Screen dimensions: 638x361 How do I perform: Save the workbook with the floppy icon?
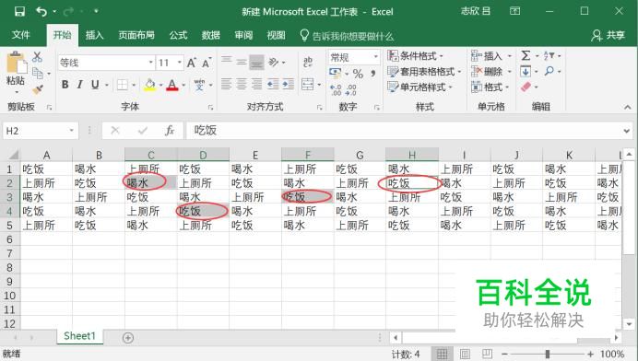(19, 11)
